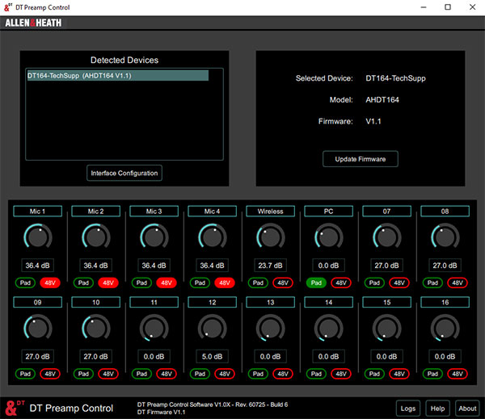Disable 48V phantom power on Mic 1
The width and height of the screenshot is (485, 419).
(x=50, y=283)
